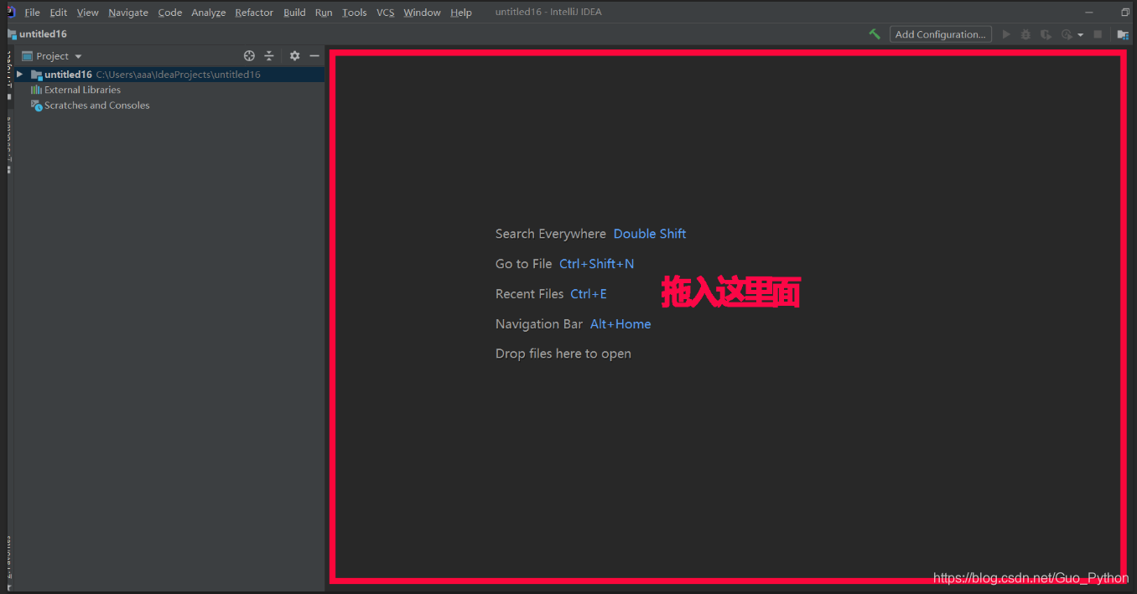This screenshot has width=1137, height=594.
Task: Click the 'Search Everywhere' hint text
Action: tap(551, 234)
